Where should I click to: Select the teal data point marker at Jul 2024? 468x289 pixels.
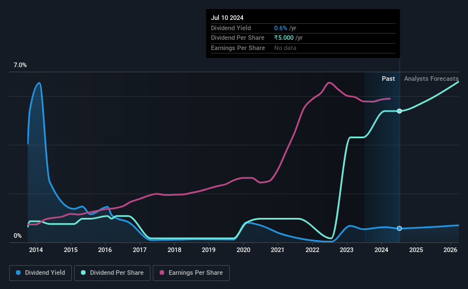(x=400, y=111)
